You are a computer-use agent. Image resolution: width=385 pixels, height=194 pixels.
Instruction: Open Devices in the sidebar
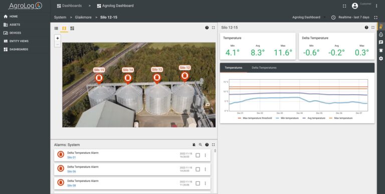12,33
